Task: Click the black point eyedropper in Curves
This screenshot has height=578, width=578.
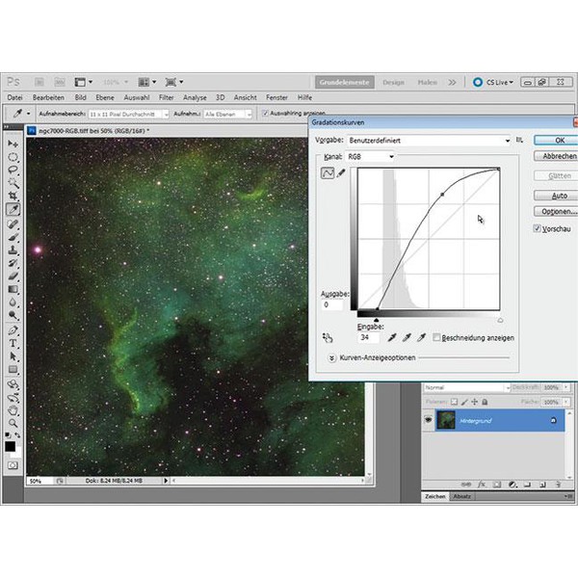Action: 392,337
